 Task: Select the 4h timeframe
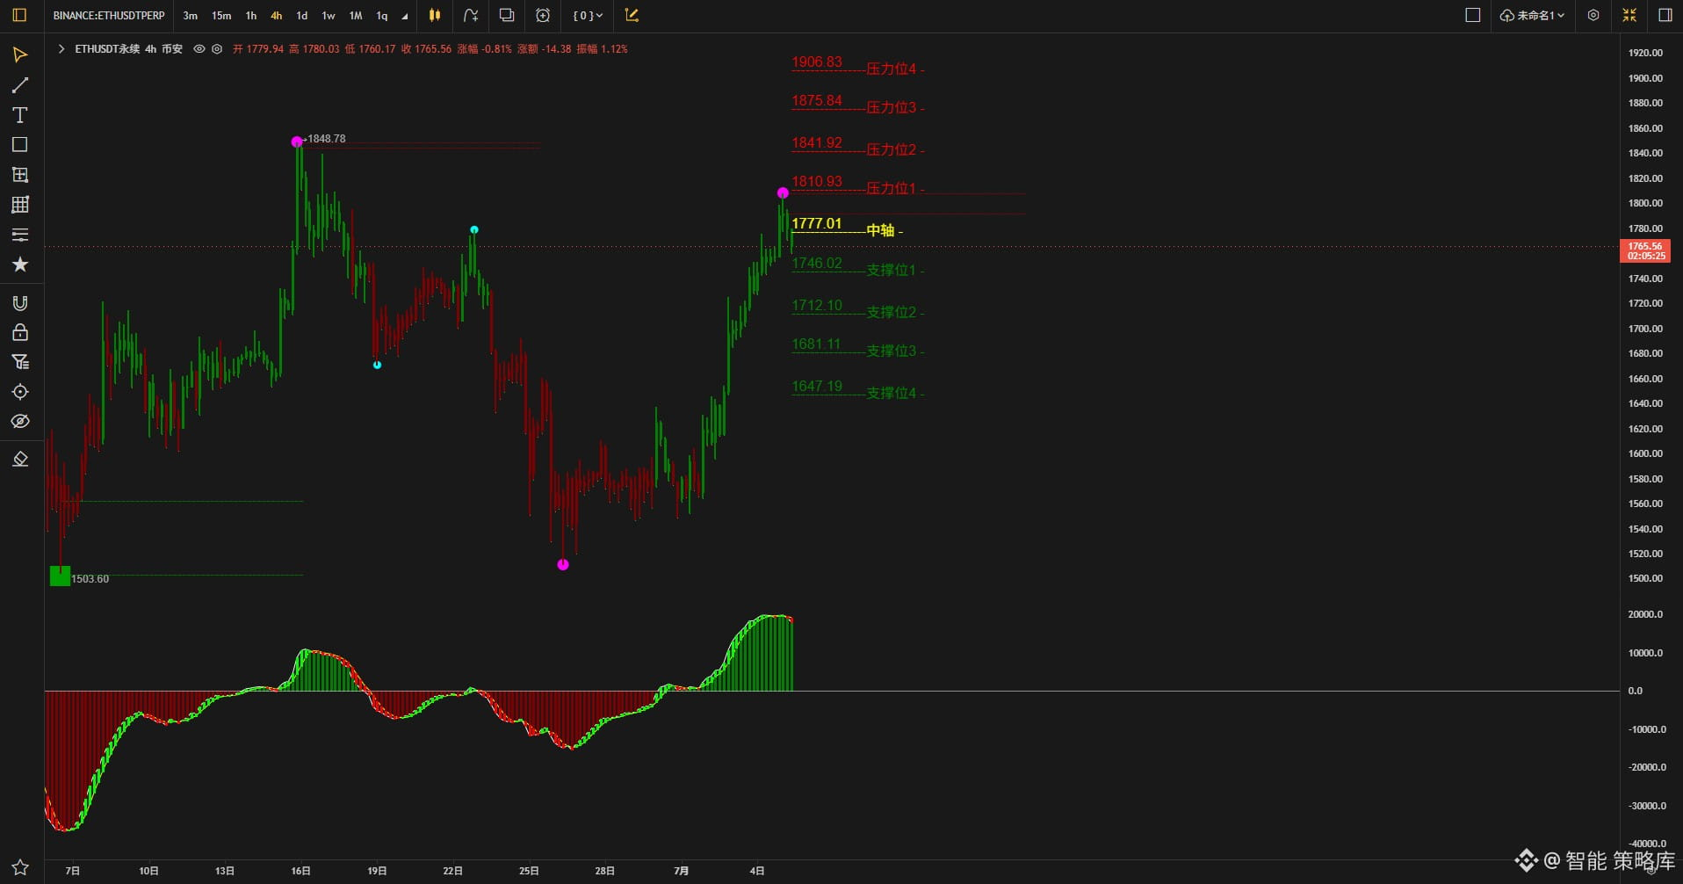click(277, 16)
